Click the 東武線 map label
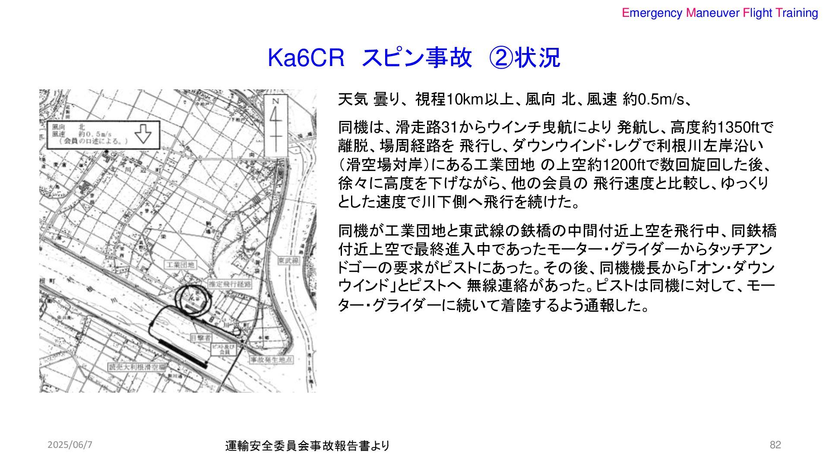This screenshot has width=829, height=466. click(288, 261)
